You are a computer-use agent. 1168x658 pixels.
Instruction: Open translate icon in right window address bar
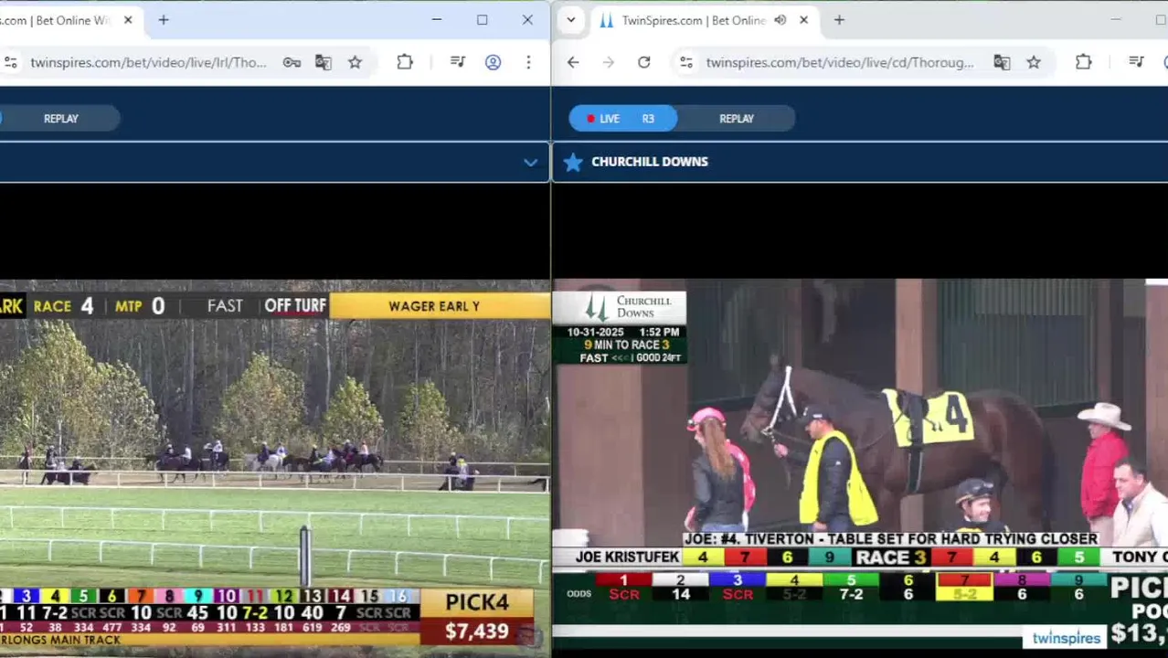[1002, 62]
